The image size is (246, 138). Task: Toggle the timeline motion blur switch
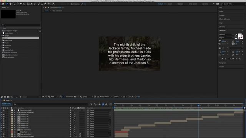tap(106, 104)
